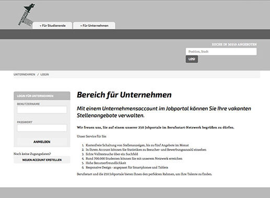Click list item 'Echte Volltextsuche über ein Suchfeld'

(112, 154)
